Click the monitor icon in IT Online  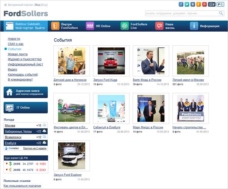point(10,107)
